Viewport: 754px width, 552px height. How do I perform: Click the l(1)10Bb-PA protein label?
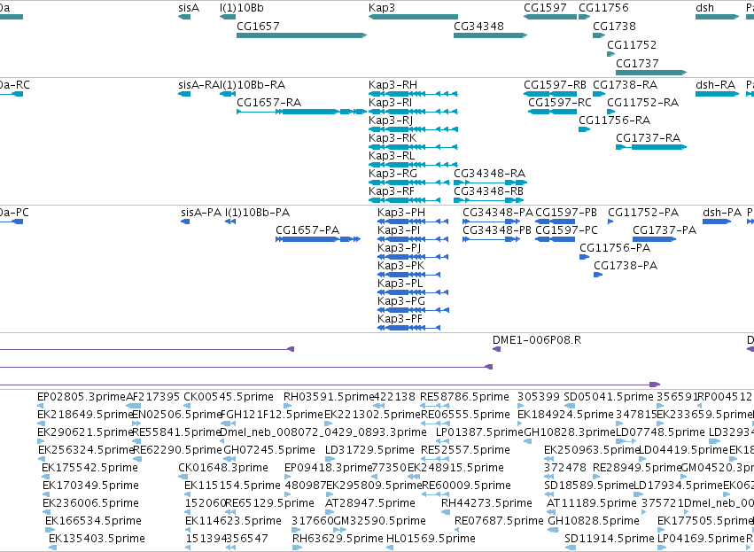click(257, 213)
